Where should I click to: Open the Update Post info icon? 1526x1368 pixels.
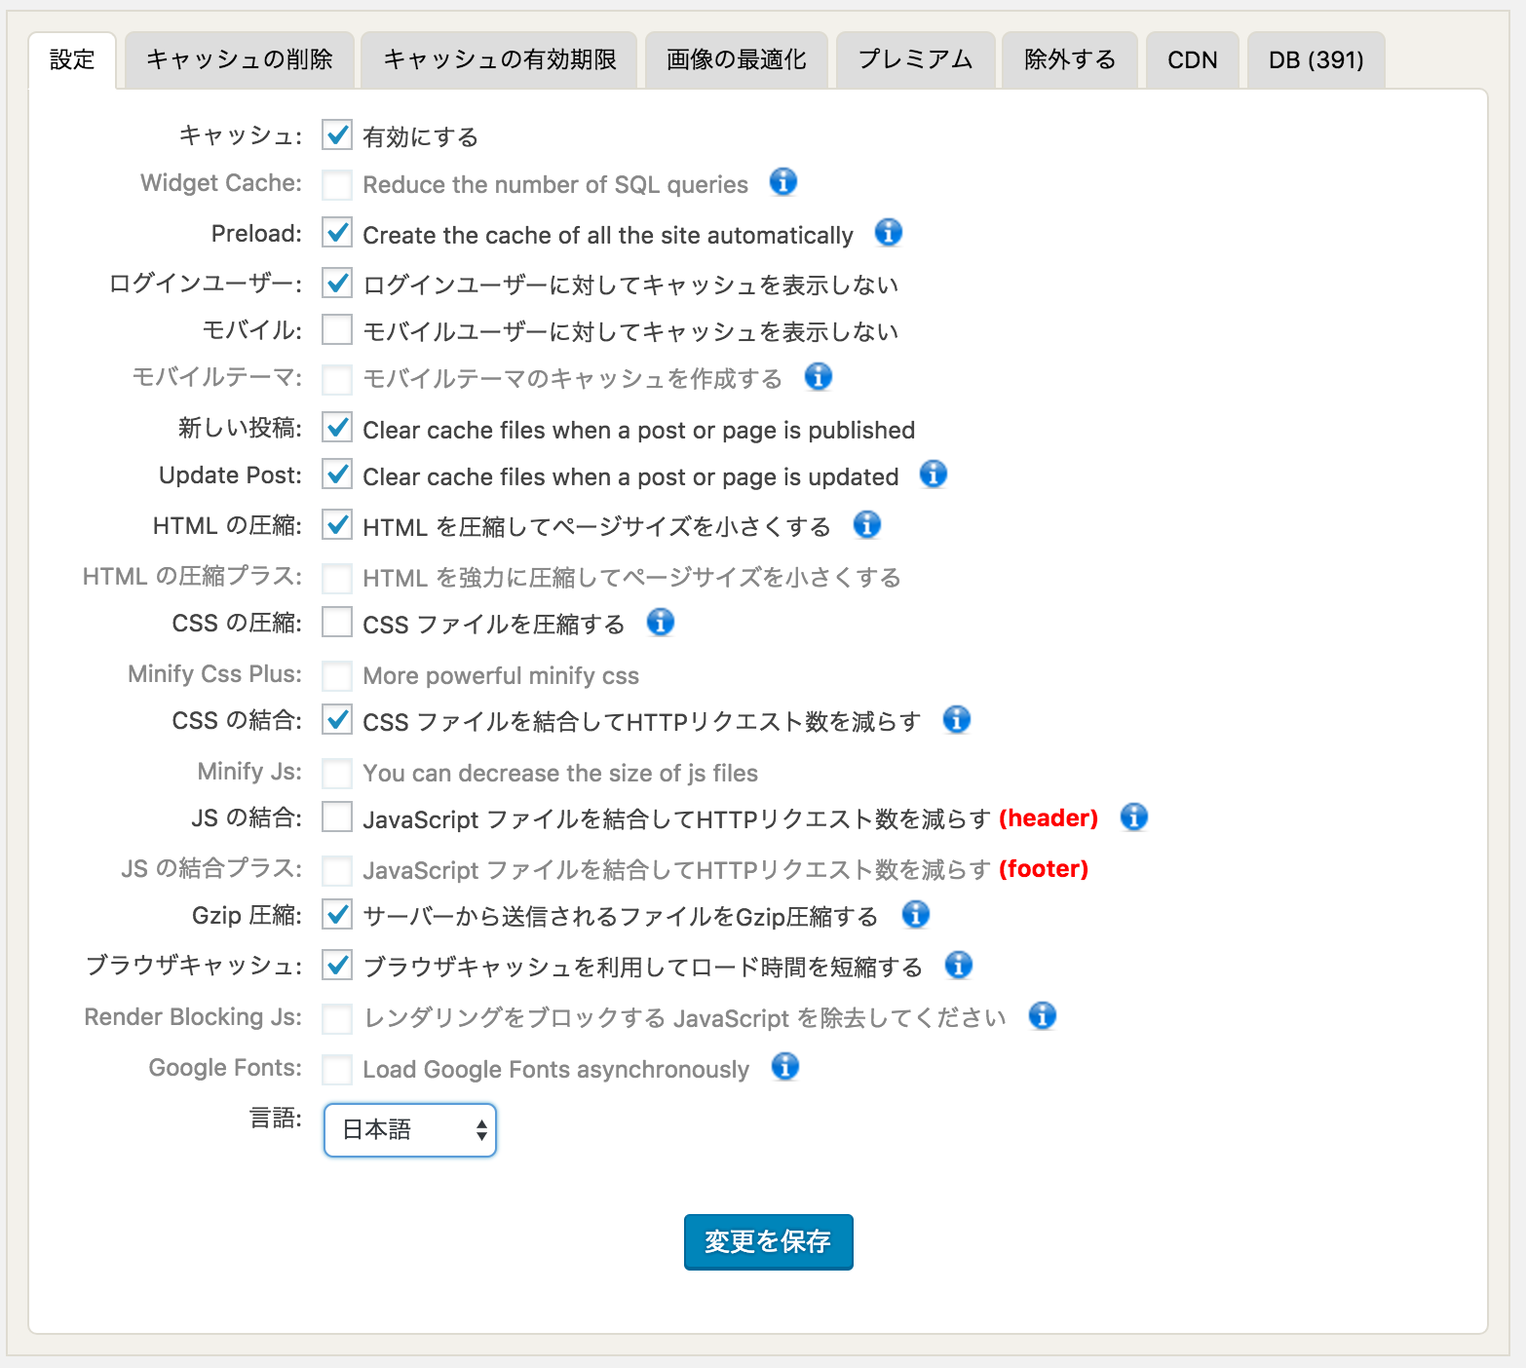934,475
